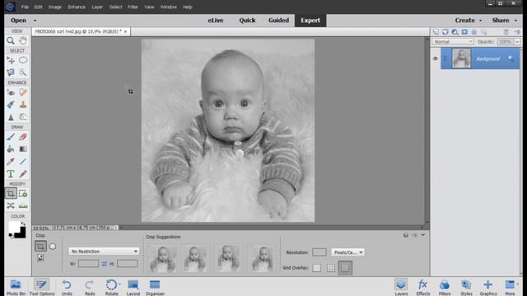Switch to the Guided tab
527x296 pixels.
278,21
